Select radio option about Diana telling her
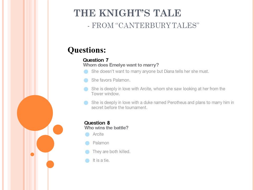Image resolution: width=254 pixels, height=190 pixels. 86,72
